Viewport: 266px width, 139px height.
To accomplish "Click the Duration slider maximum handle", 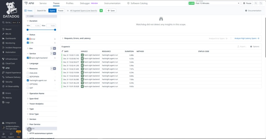I will (55, 30).
